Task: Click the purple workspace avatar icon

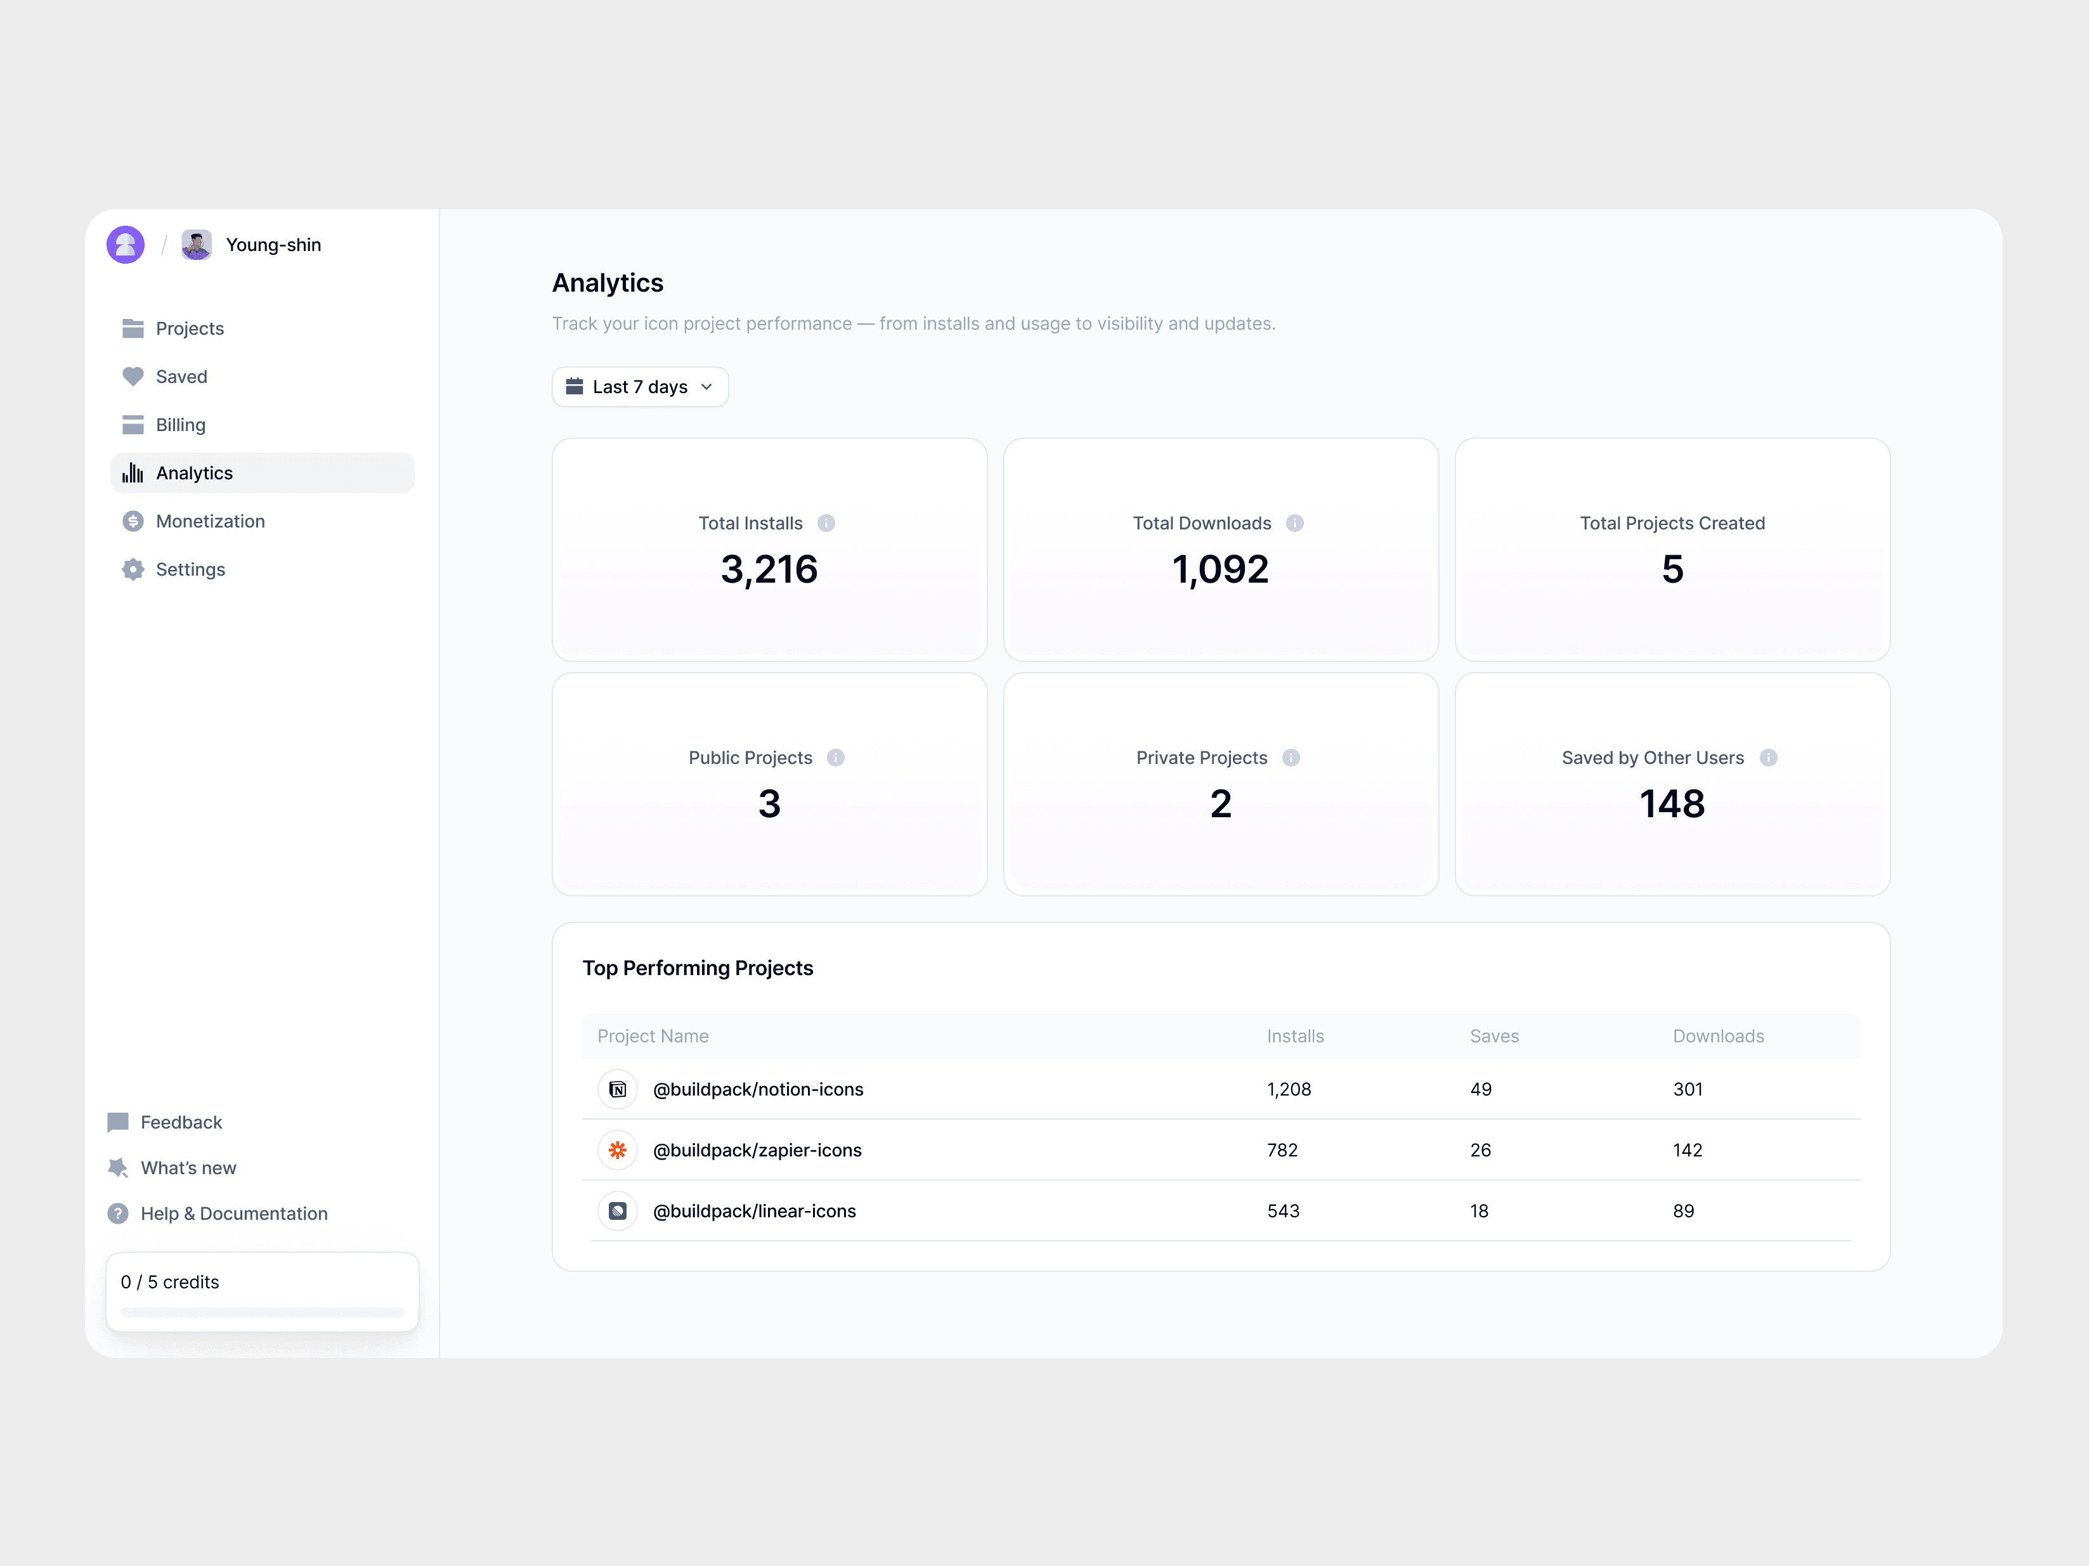Action: click(126, 245)
